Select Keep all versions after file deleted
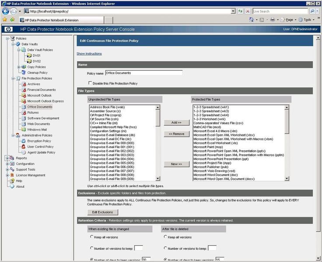This screenshot has width=322, height=262. [165, 237]
